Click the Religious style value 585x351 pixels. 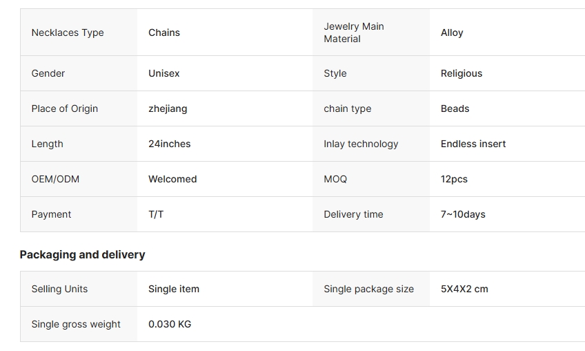(x=462, y=73)
